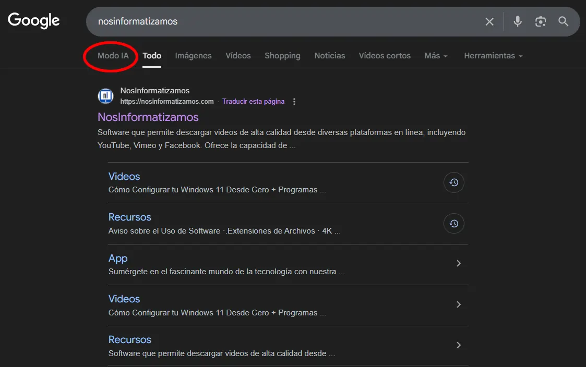Open the NosInformatizamos result title link
Image resolution: width=586 pixels, height=367 pixels.
pos(148,117)
